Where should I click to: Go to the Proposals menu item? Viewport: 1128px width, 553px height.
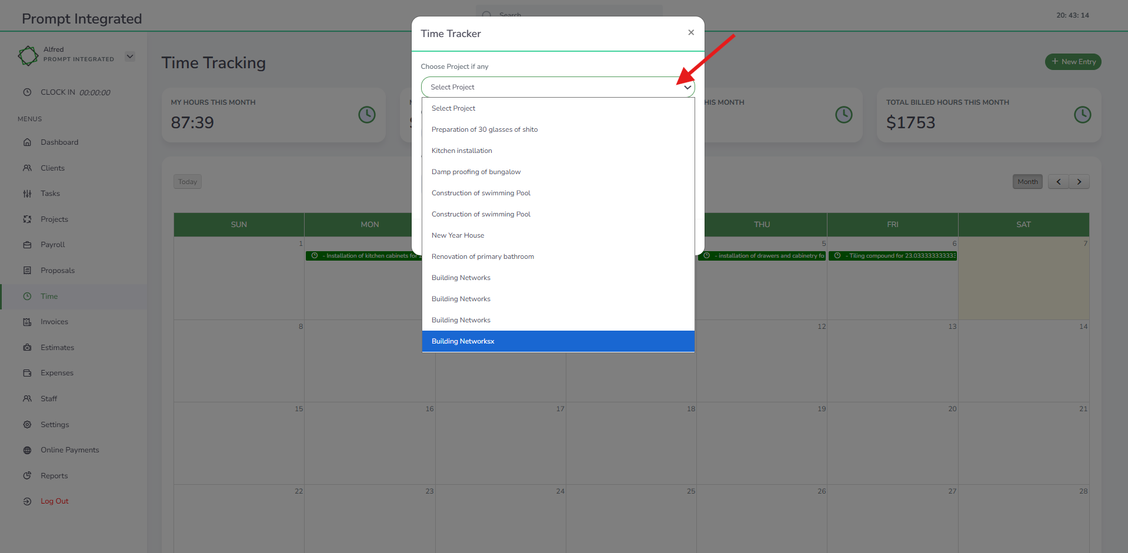[x=58, y=271]
